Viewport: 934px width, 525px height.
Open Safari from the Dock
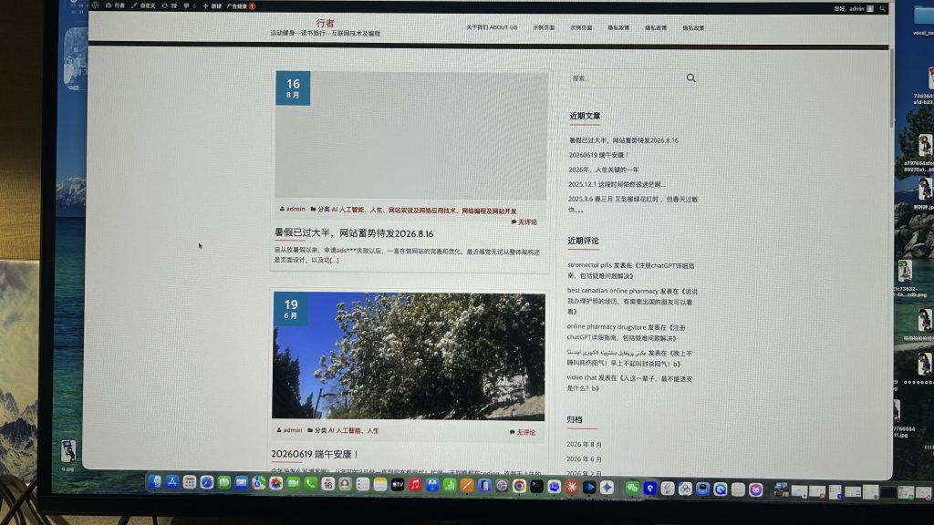click(x=207, y=483)
